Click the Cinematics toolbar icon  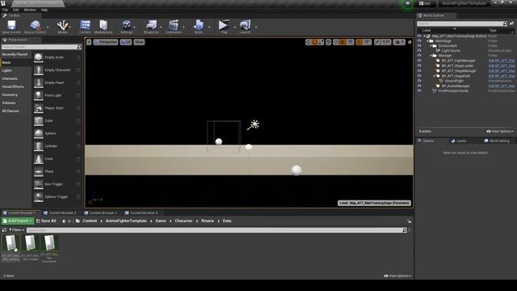point(174,26)
